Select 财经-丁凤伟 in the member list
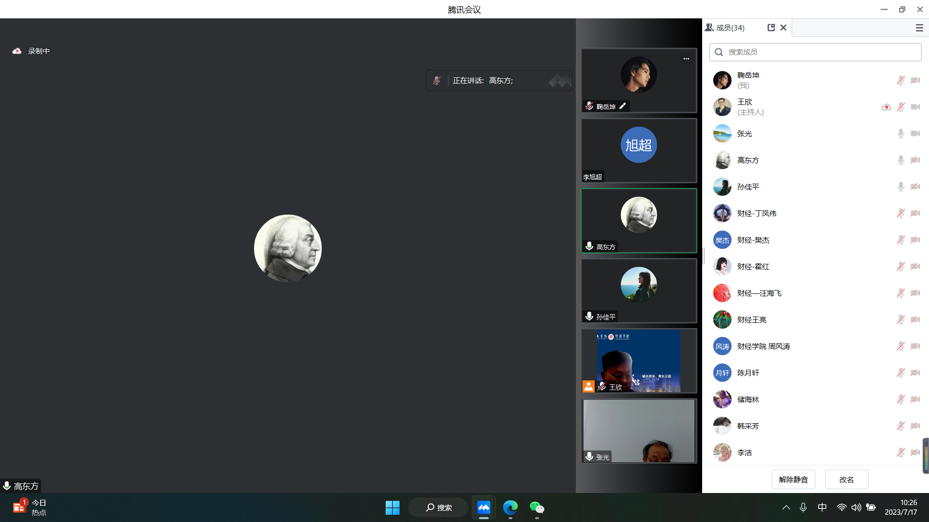The height and width of the screenshot is (522, 929). tap(756, 213)
